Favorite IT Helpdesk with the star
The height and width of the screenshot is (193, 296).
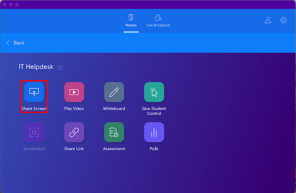60,67
